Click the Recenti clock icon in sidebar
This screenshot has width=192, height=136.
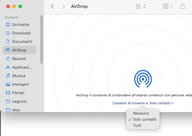[x=8, y=59]
